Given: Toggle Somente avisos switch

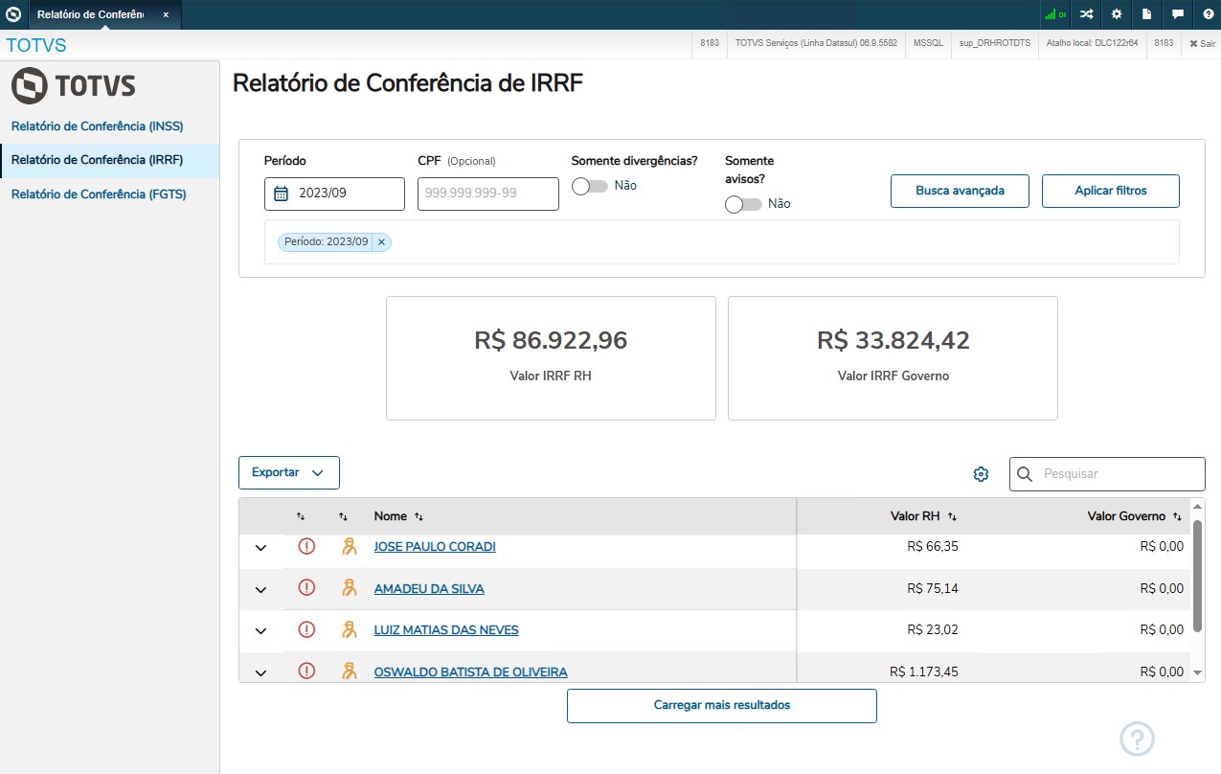Looking at the screenshot, I should 743,204.
